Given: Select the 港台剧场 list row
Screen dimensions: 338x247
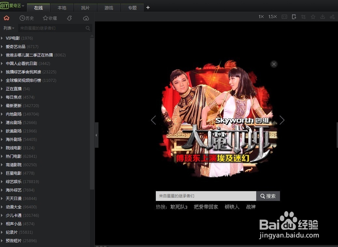Looking at the screenshot, I should click(45, 123).
